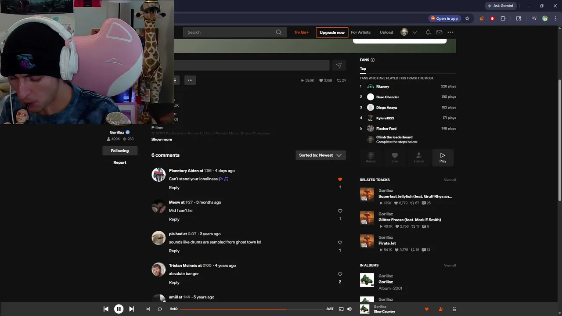Image resolution: width=562 pixels, height=316 pixels.
Task: Open the browser media control icon
Action: click(x=534, y=18)
